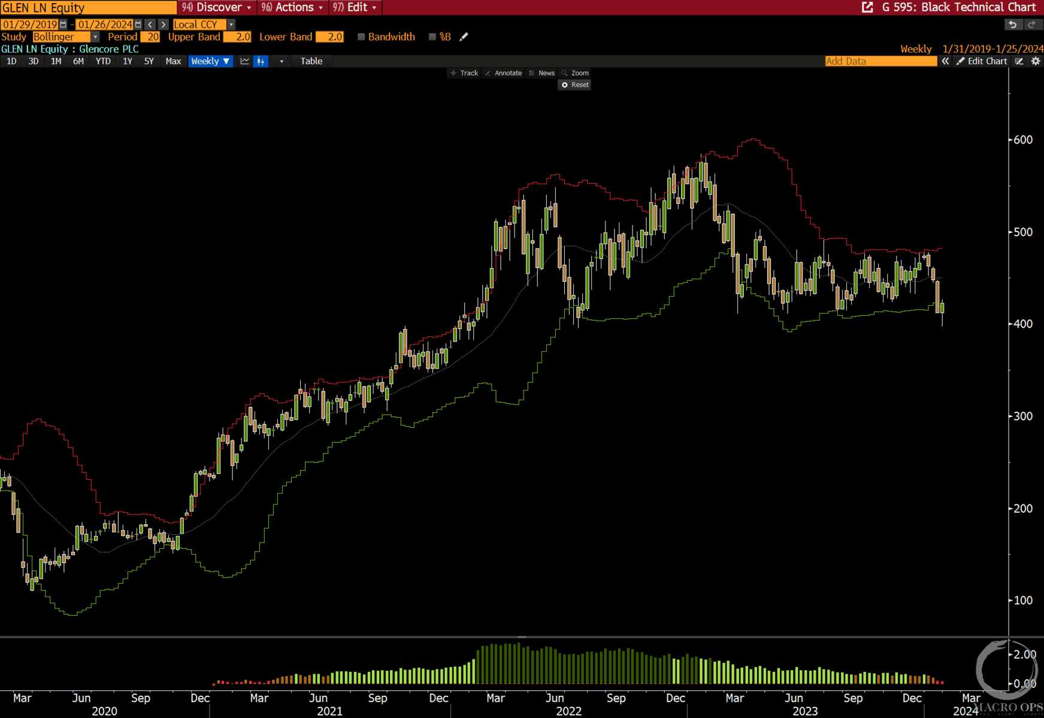Click the GLEN LN Equity : Glencore PLC label
This screenshot has height=718, width=1044.
pyautogui.click(x=69, y=49)
